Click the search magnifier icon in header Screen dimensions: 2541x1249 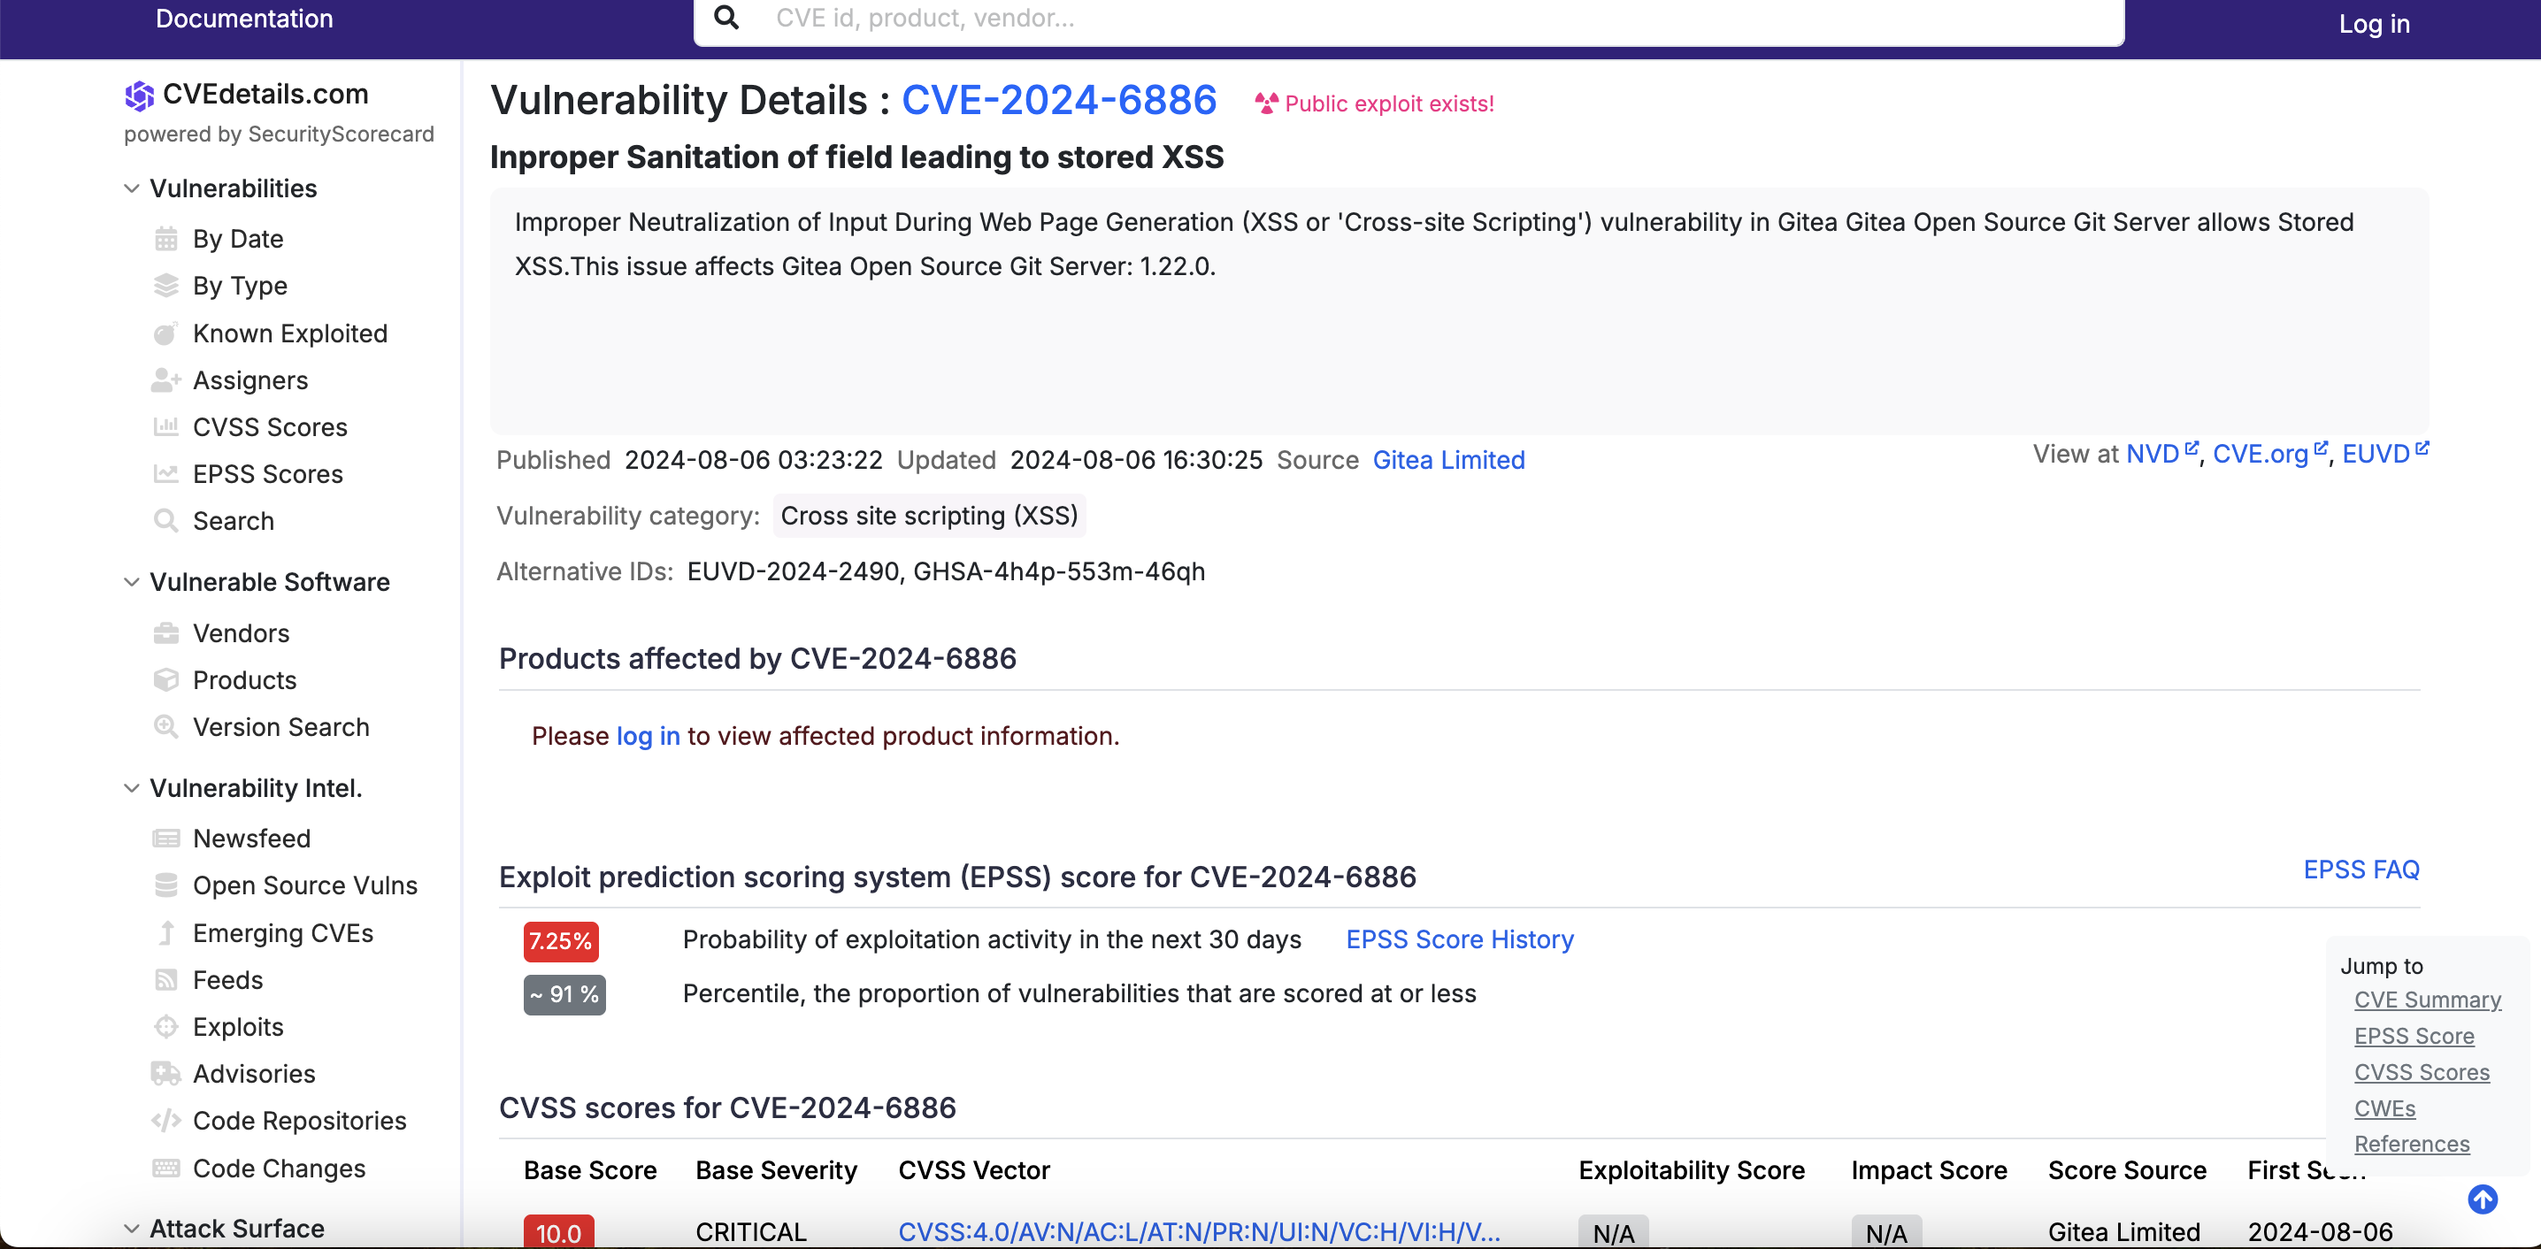726,18
